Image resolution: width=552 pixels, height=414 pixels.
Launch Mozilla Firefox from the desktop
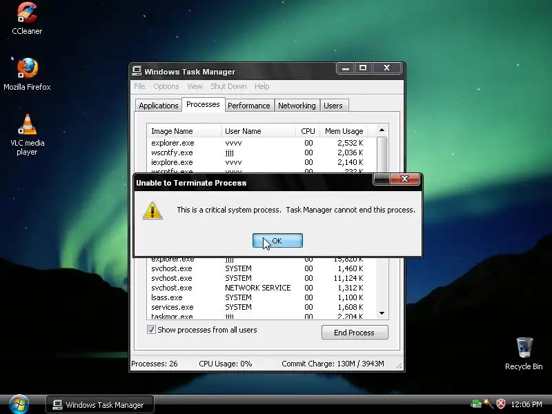[x=27, y=75]
